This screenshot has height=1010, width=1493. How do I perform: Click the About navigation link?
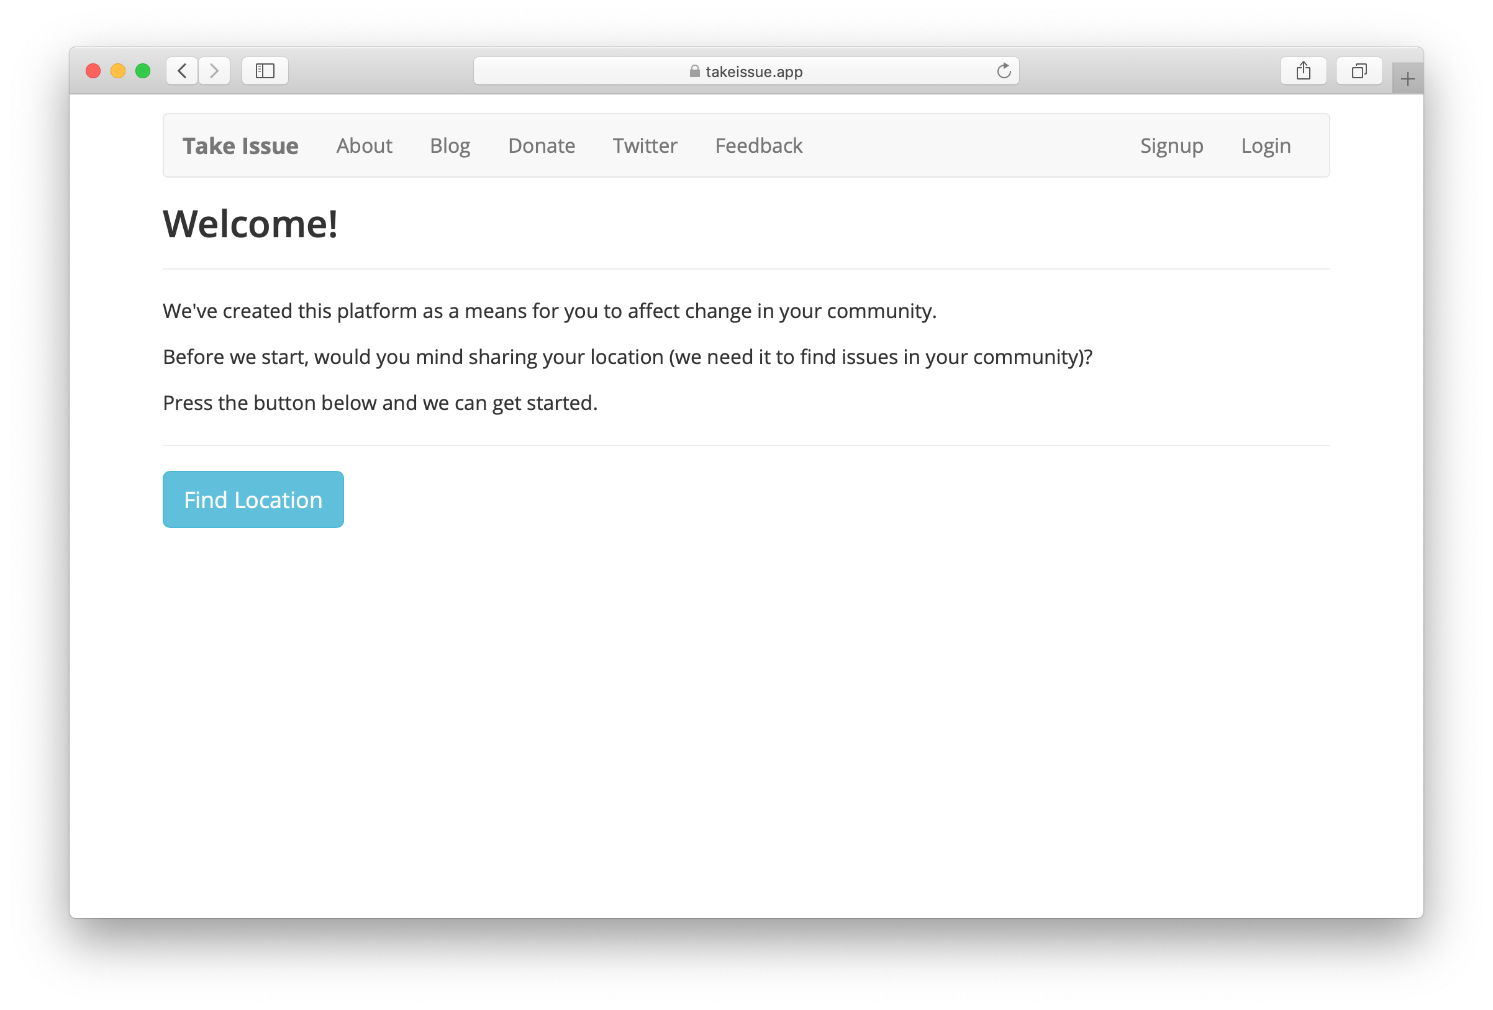click(x=365, y=144)
